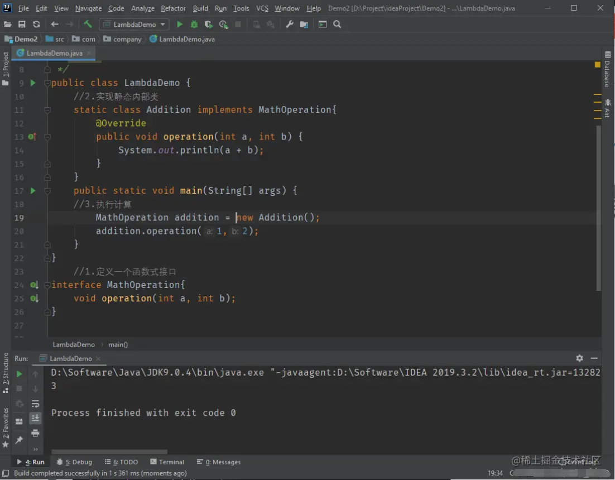Click the Profile run toolbar icon
Screen dimensions: 615x480
point(224,25)
